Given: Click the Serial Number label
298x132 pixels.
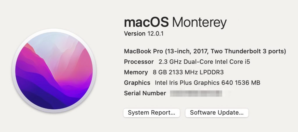Looking at the screenshot, I should point(145,93).
